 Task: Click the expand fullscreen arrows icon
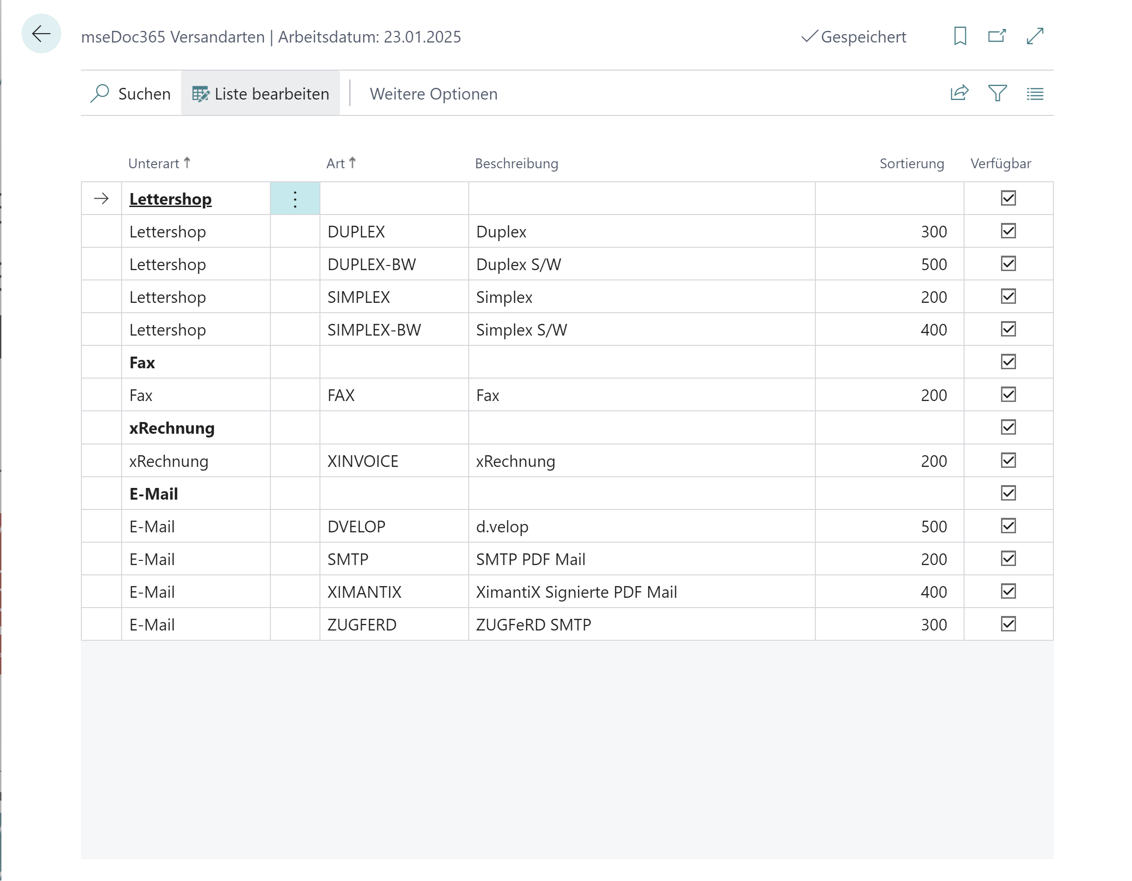point(1035,36)
